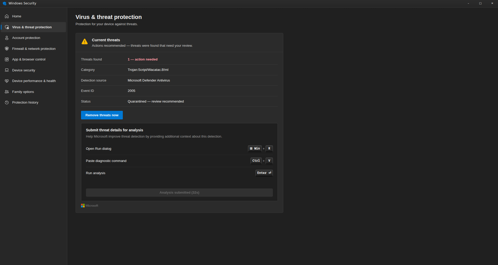Screen dimensions: 498x265
Task: Click the Microsoft logo in the footer
Action: (x=90, y=206)
